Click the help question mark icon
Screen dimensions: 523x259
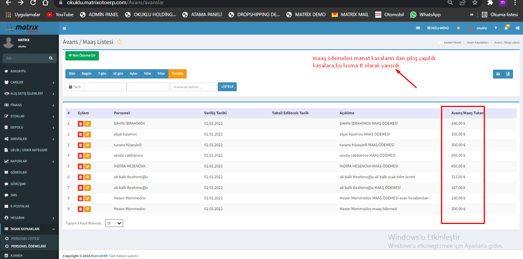click(x=496, y=28)
